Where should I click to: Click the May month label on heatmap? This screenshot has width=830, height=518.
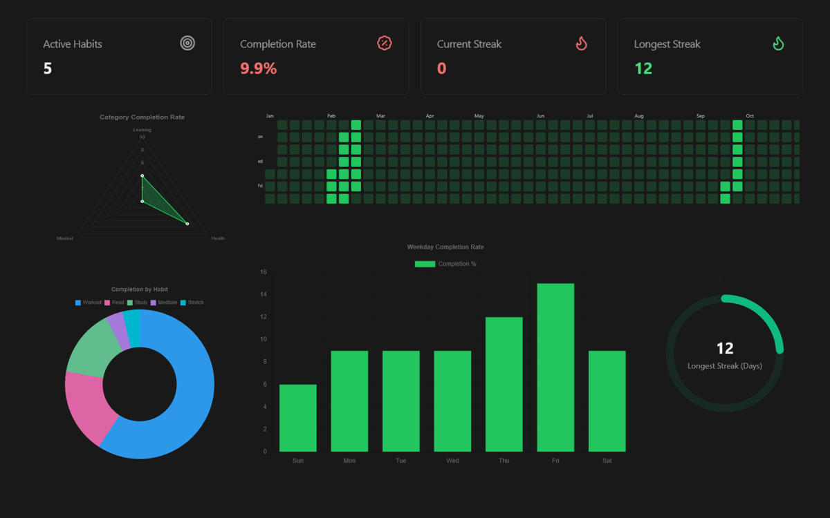pyautogui.click(x=479, y=116)
